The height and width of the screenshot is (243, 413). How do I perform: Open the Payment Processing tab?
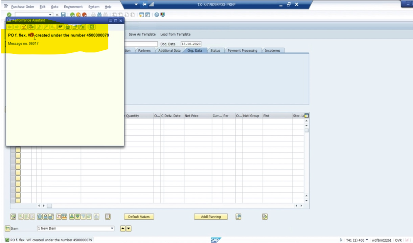coord(243,50)
